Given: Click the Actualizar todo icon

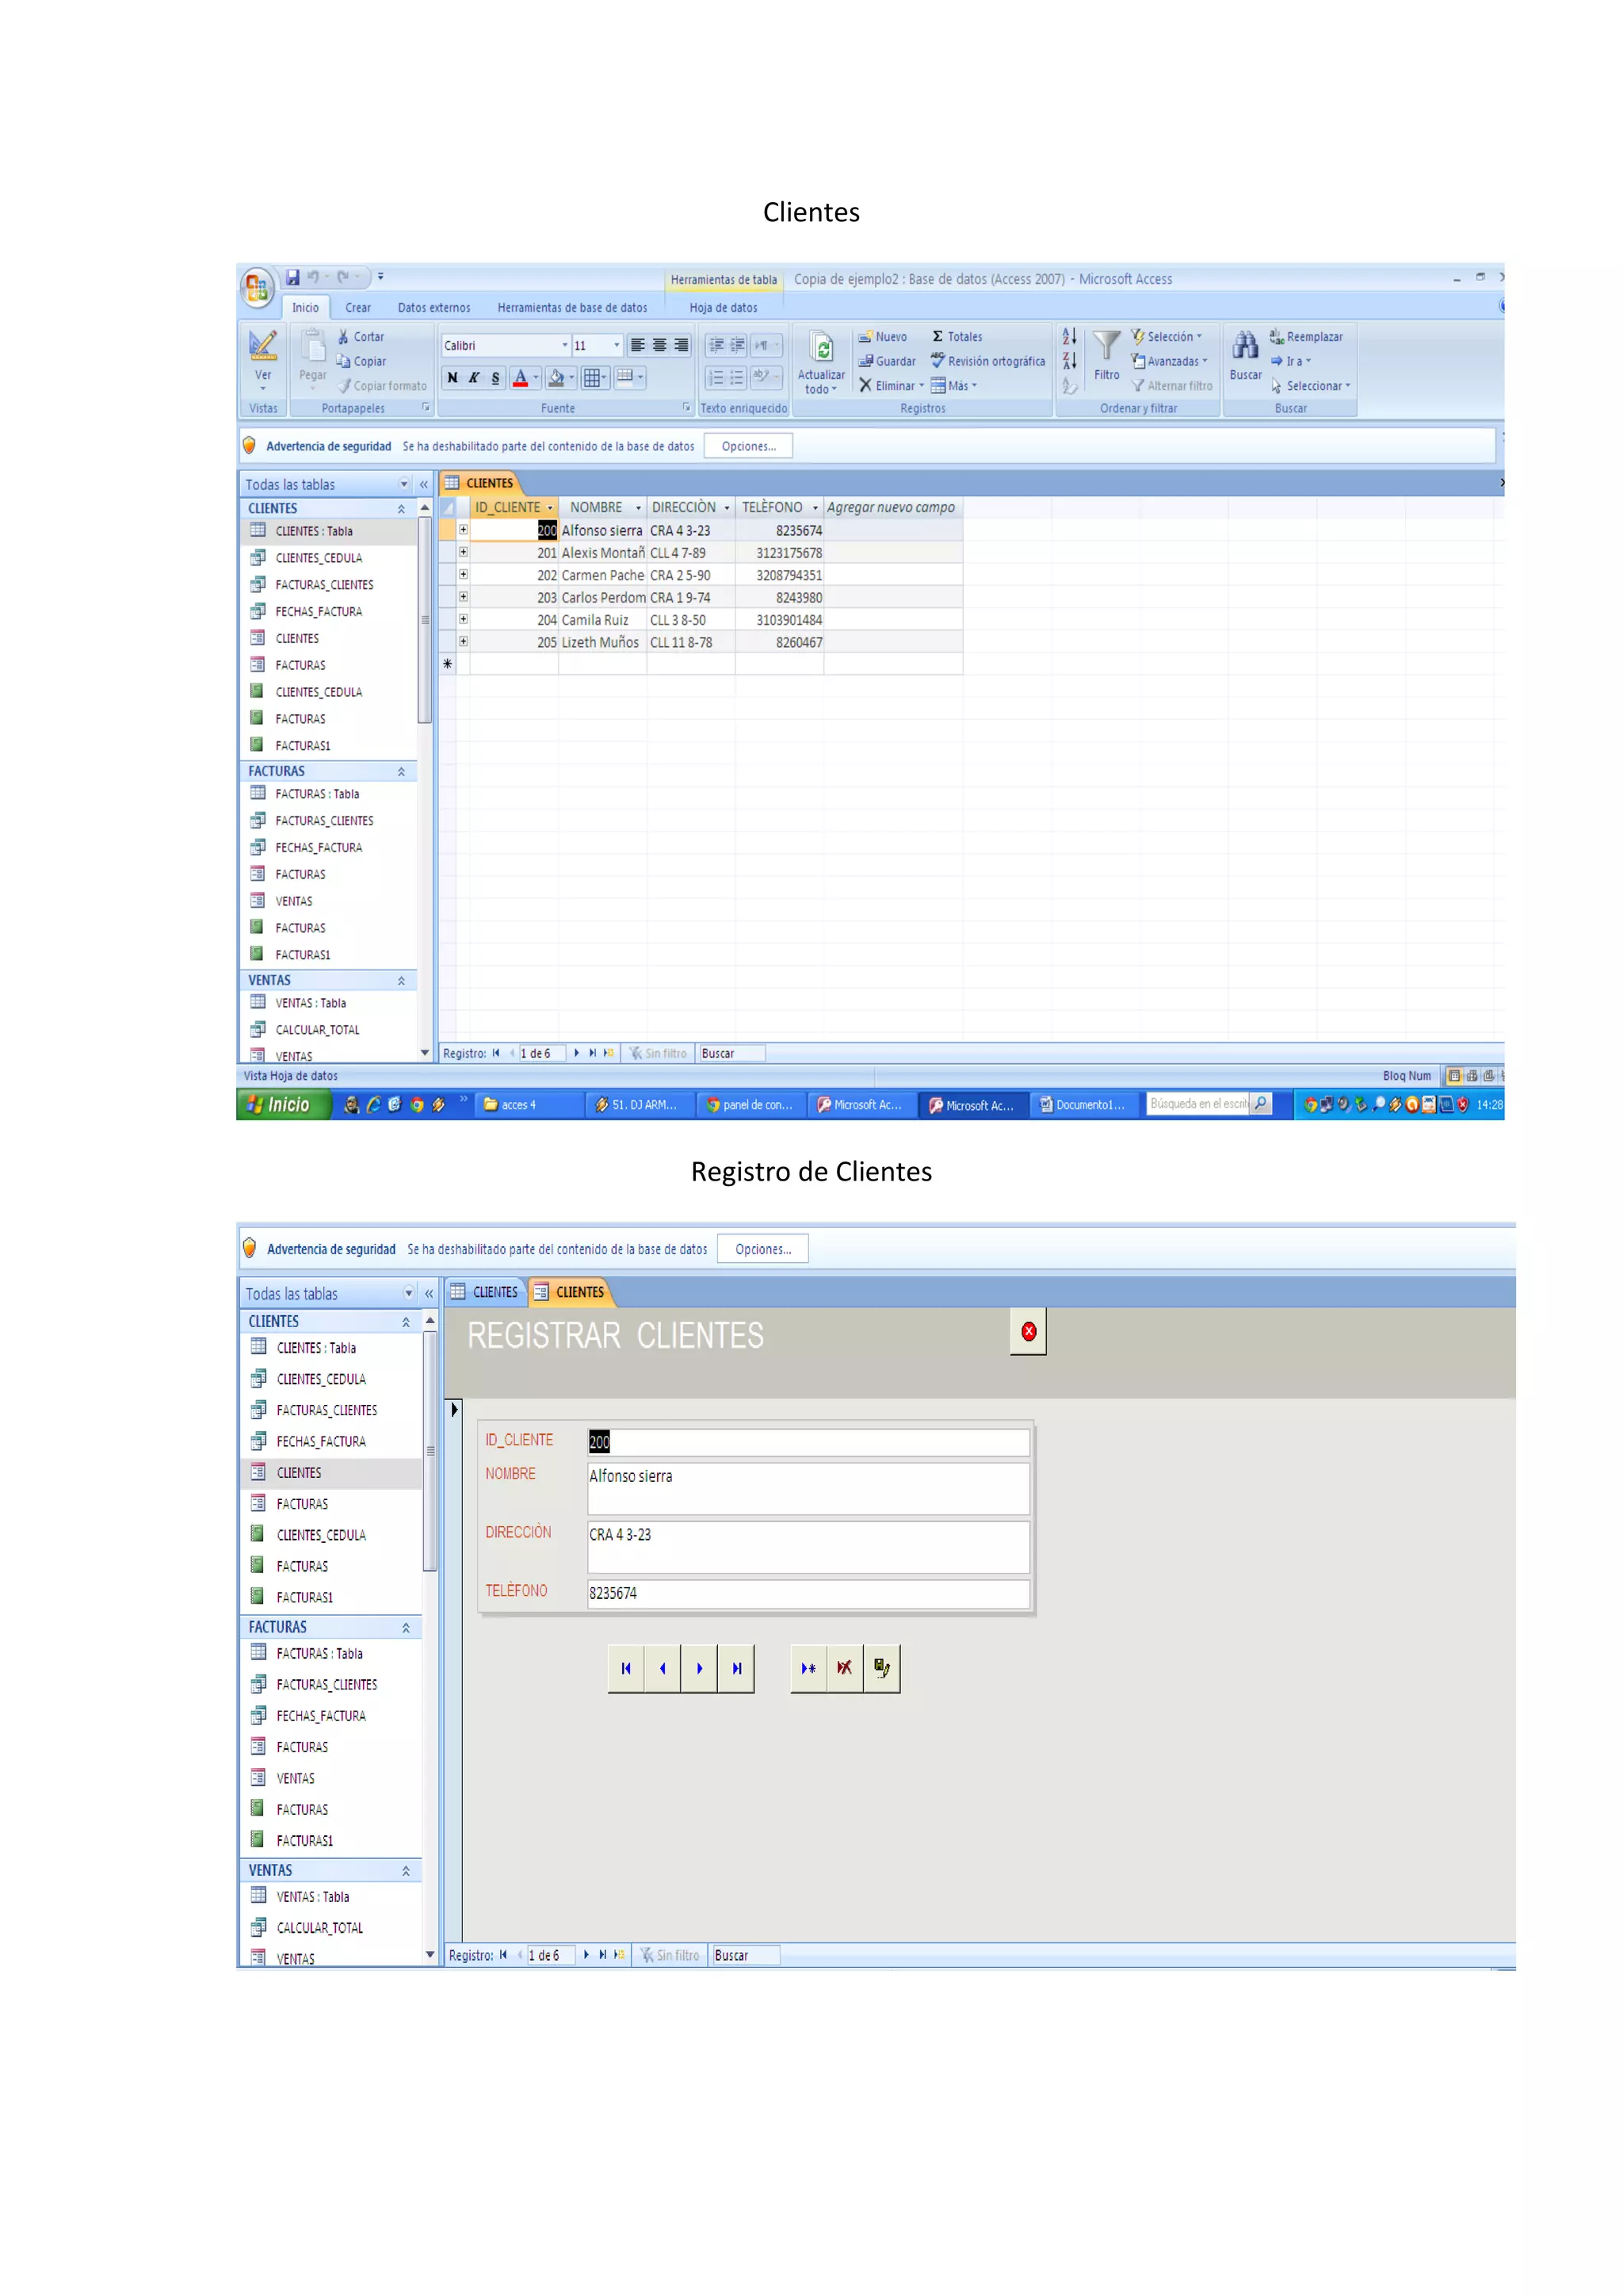Looking at the screenshot, I should [822, 349].
